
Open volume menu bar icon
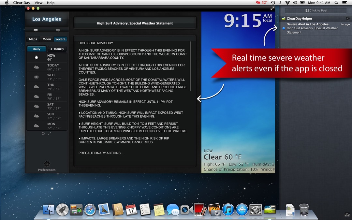(x=295, y=3)
